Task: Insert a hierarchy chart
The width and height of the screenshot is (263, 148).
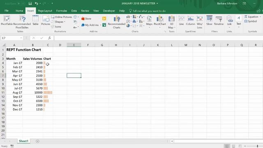Action: click(x=135, y=17)
